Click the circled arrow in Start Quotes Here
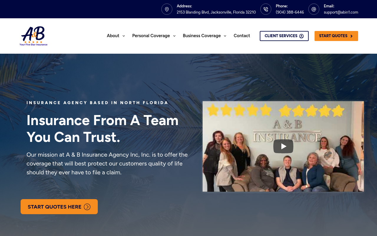The height and width of the screenshot is (236, 377). [87, 207]
